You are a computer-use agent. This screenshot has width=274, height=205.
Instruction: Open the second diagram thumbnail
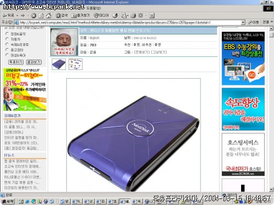coord(76,64)
